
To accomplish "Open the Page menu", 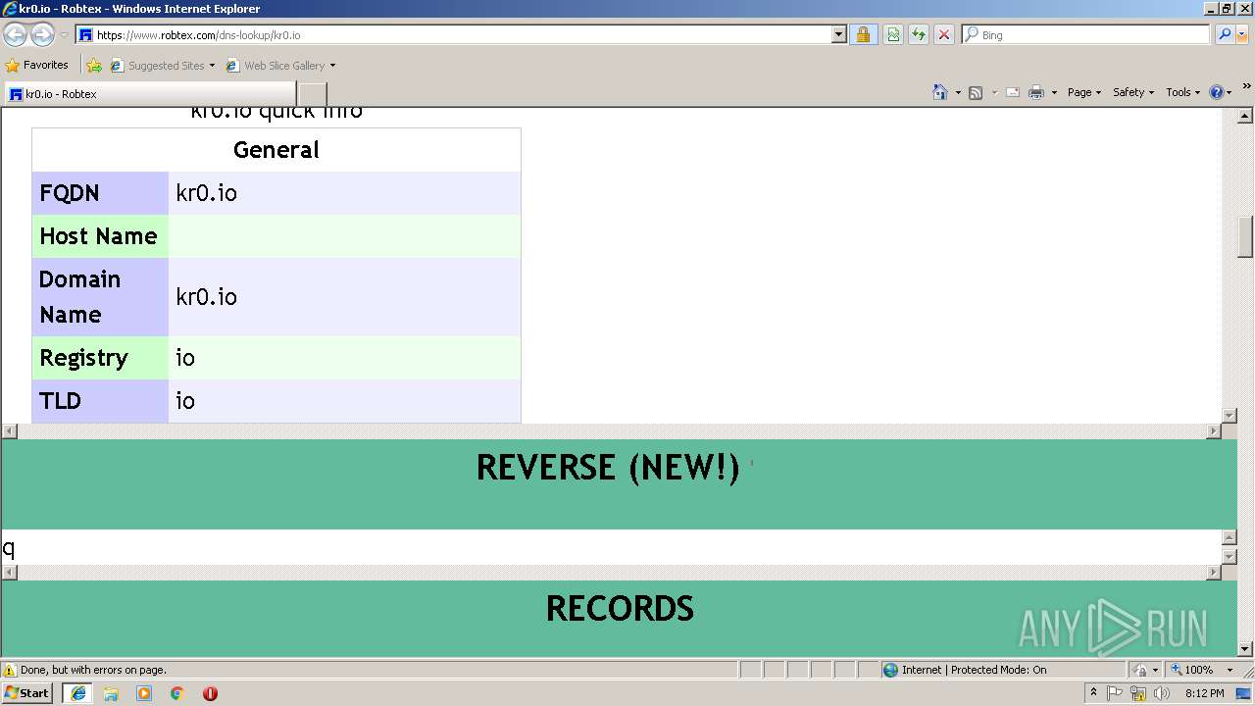I will (x=1084, y=92).
